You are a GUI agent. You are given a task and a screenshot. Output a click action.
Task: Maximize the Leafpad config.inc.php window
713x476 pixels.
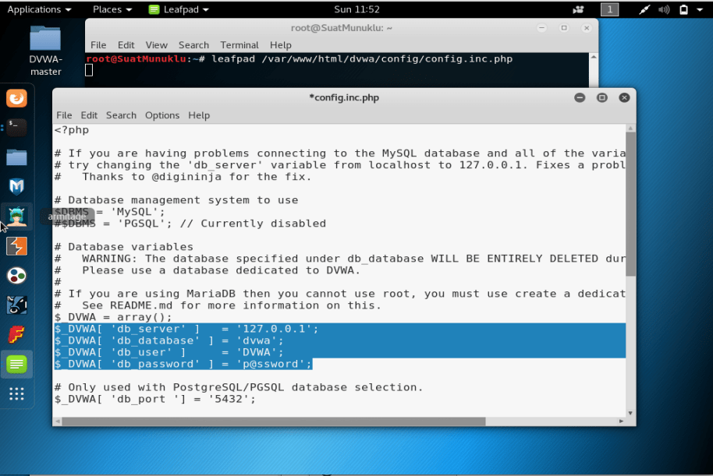click(x=602, y=97)
